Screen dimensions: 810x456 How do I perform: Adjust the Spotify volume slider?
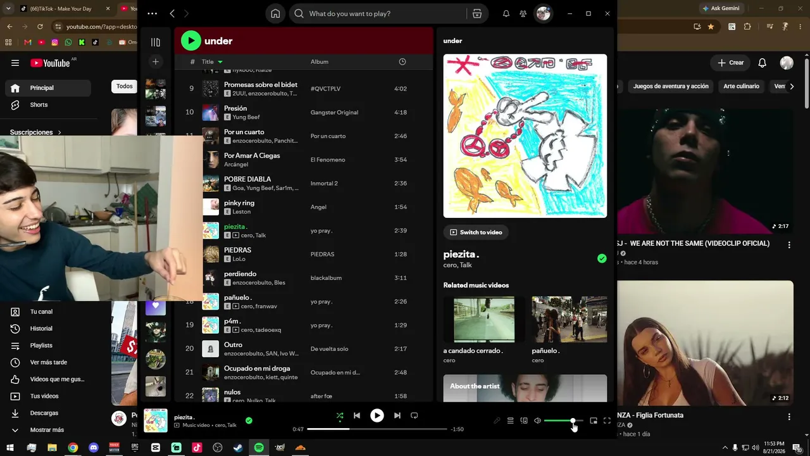[x=563, y=421]
